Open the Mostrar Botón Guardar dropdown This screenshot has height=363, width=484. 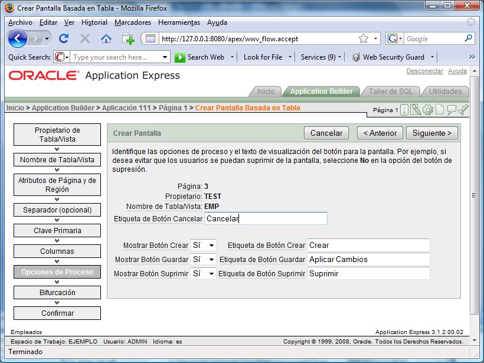tap(203, 259)
